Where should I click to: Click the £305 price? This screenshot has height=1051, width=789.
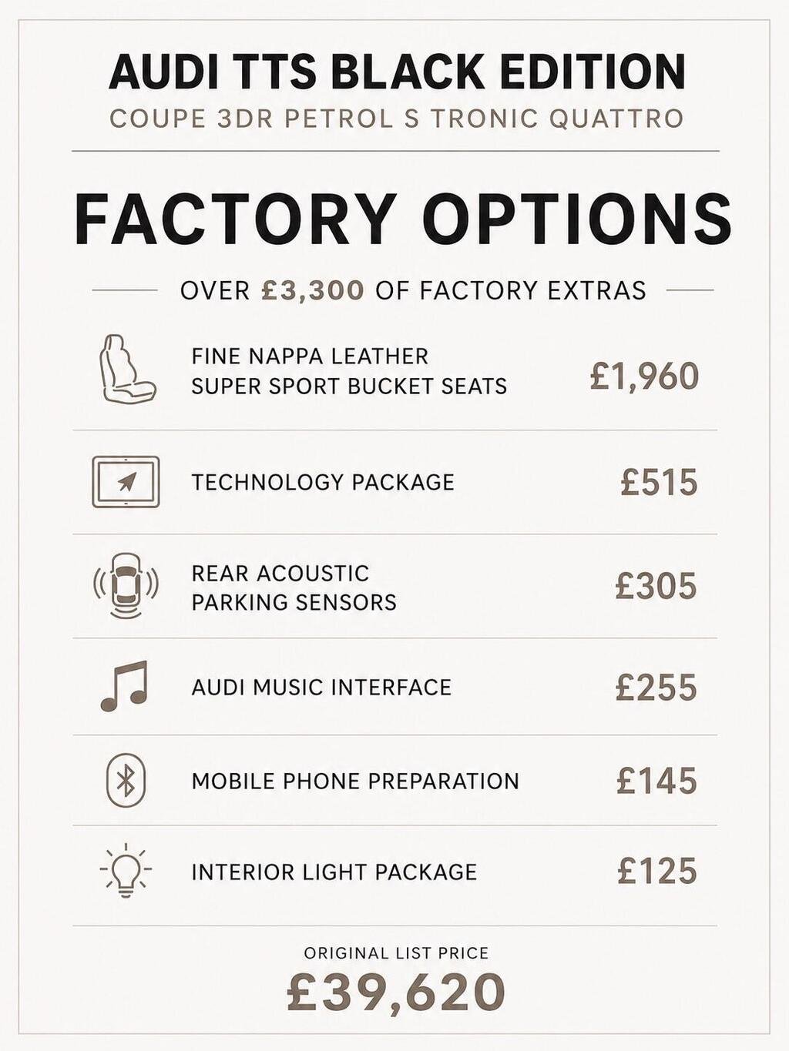656,586
